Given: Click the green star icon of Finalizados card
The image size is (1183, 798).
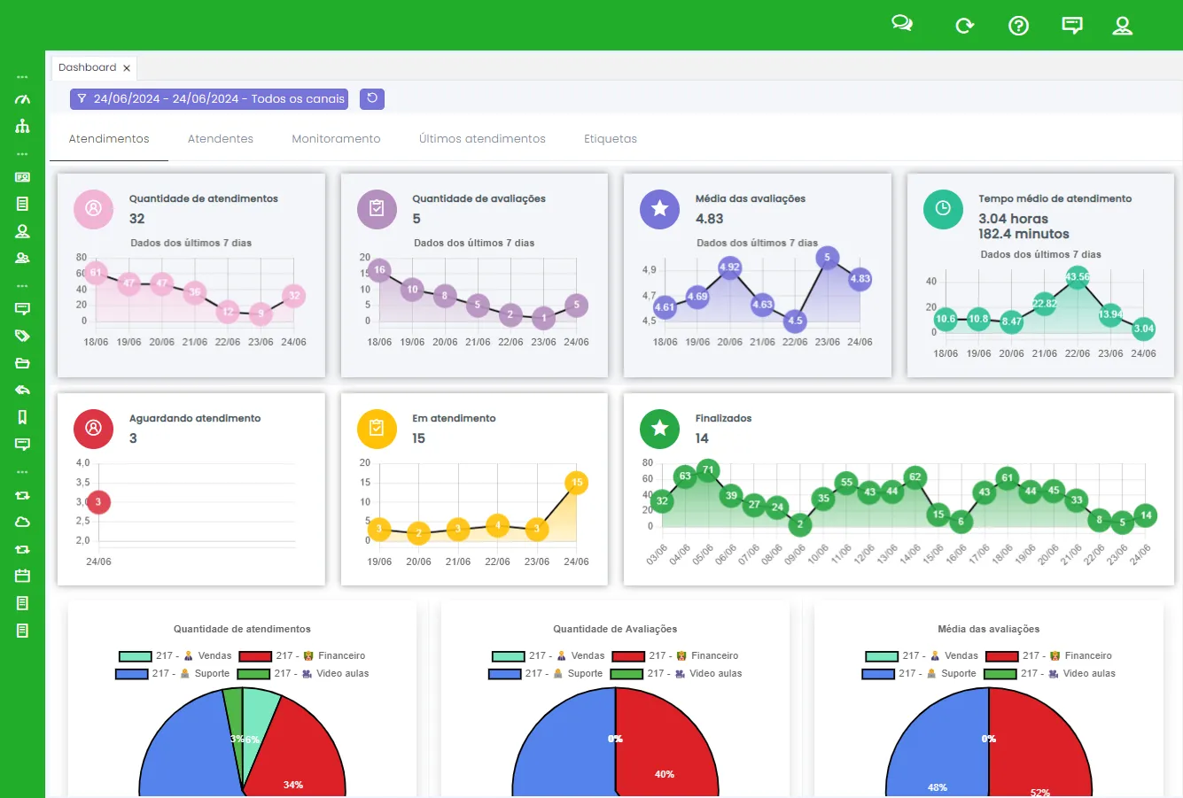Looking at the screenshot, I should click(x=659, y=429).
